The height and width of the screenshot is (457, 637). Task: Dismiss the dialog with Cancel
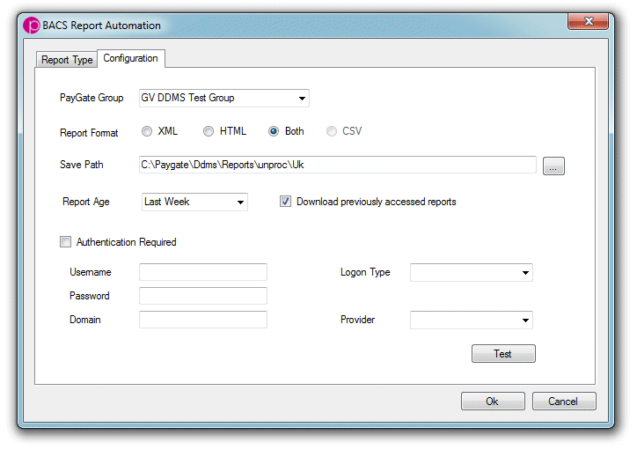(564, 402)
